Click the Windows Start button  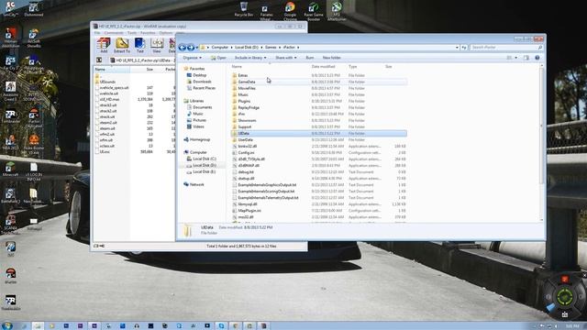coord(6,325)
